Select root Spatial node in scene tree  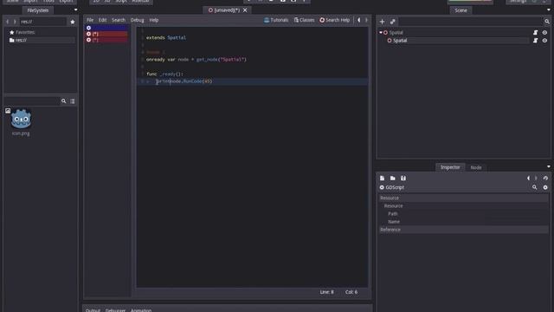click(396, 33)
